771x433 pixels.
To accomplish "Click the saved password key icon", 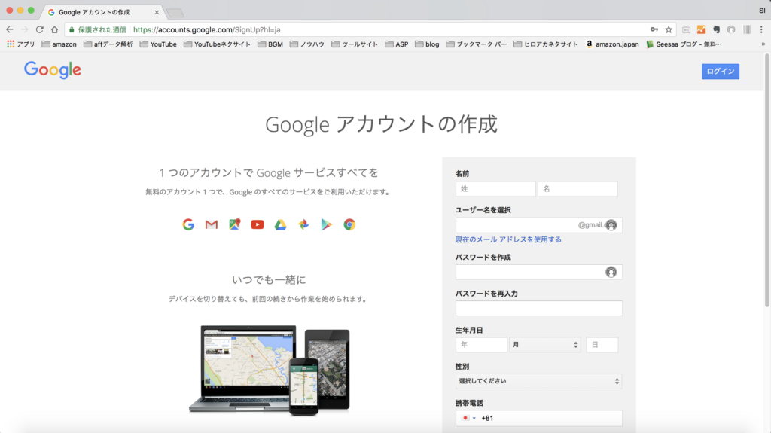I will click(x=654, y=29).
